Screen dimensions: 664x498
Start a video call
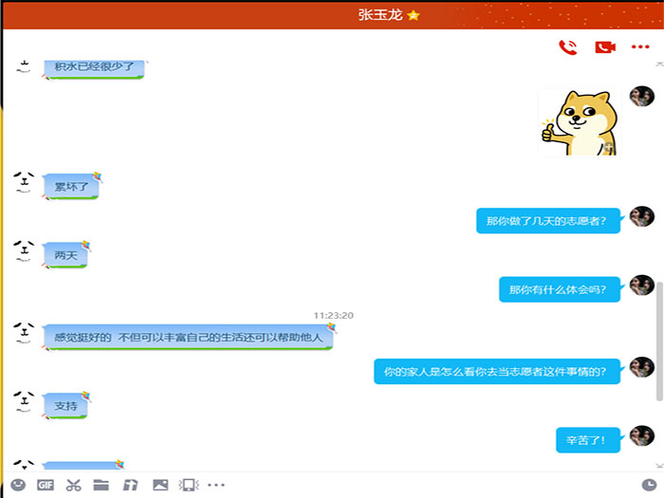(605, 47)
